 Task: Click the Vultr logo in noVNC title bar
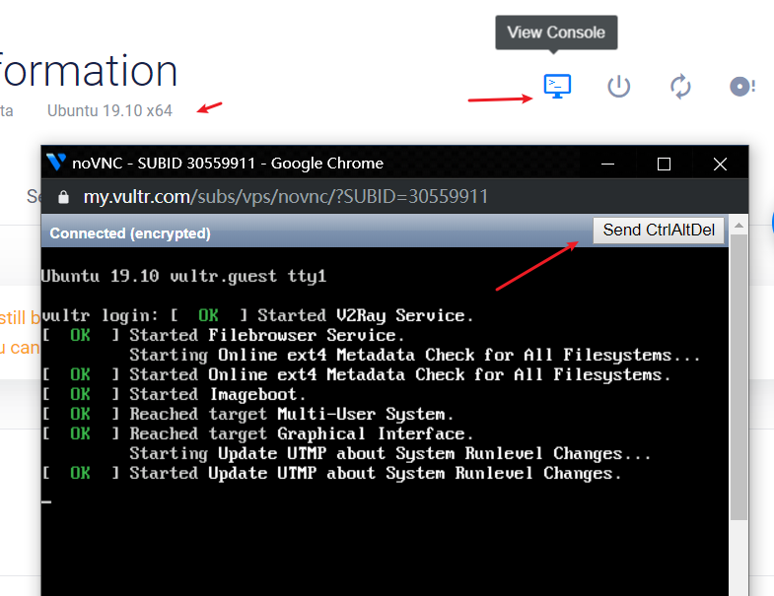coord(56,163)
